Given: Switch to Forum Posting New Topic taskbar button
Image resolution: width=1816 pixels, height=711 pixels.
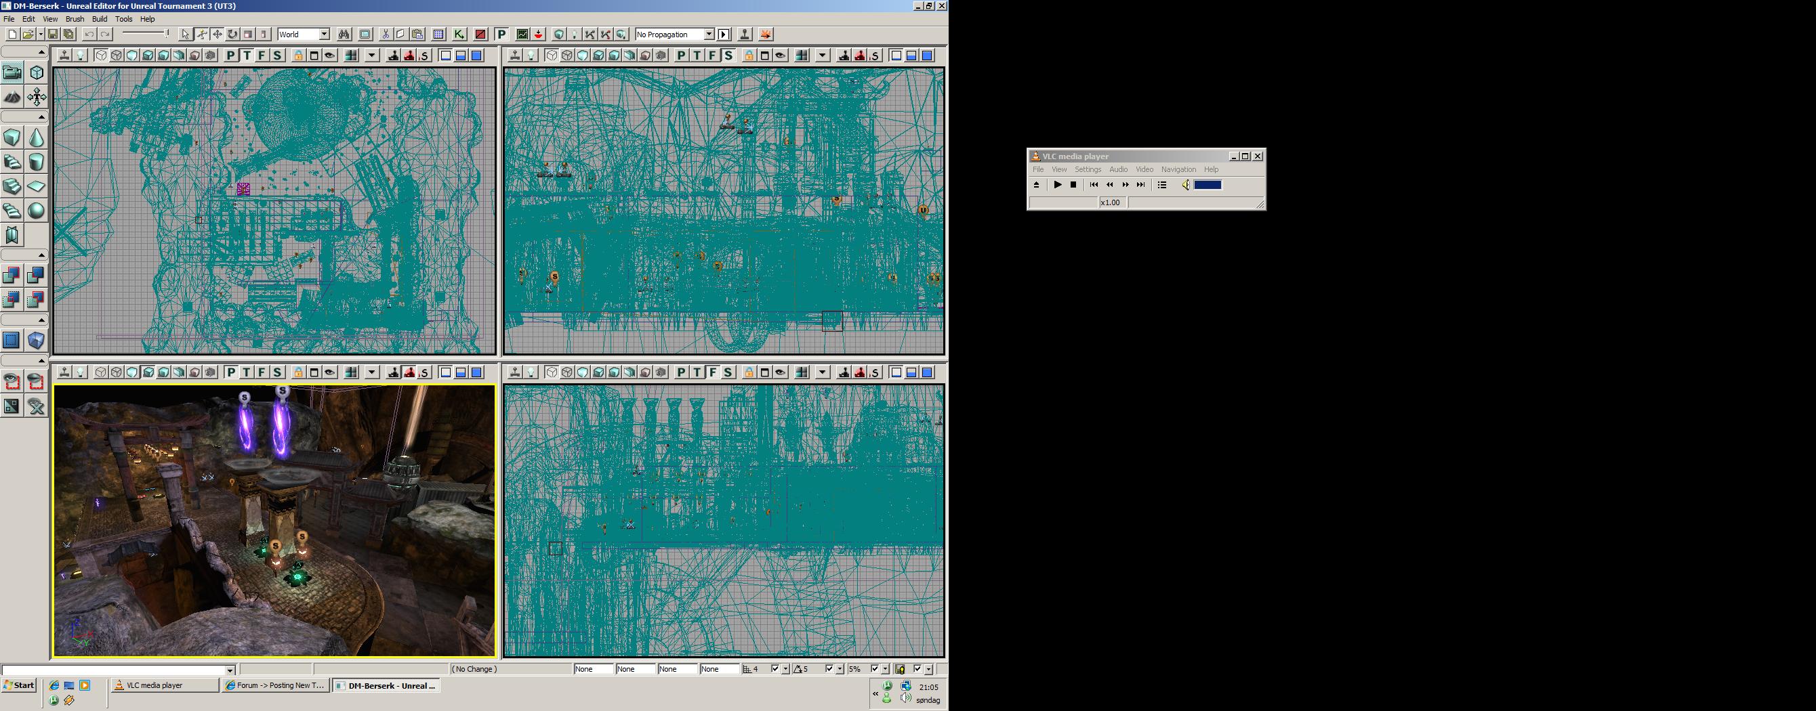Looking at the screenshot, I should [x=275, y=685].
